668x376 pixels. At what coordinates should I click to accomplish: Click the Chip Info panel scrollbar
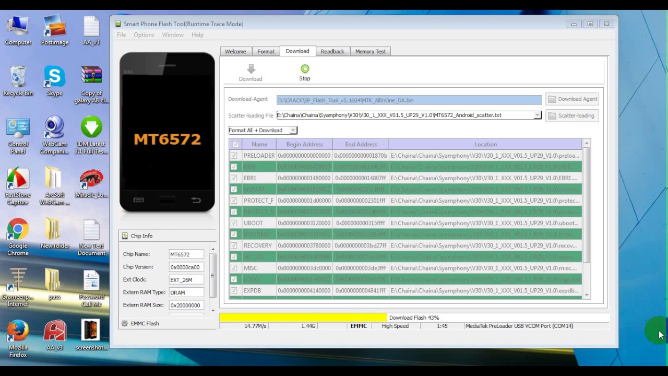[x=213, y=279]
